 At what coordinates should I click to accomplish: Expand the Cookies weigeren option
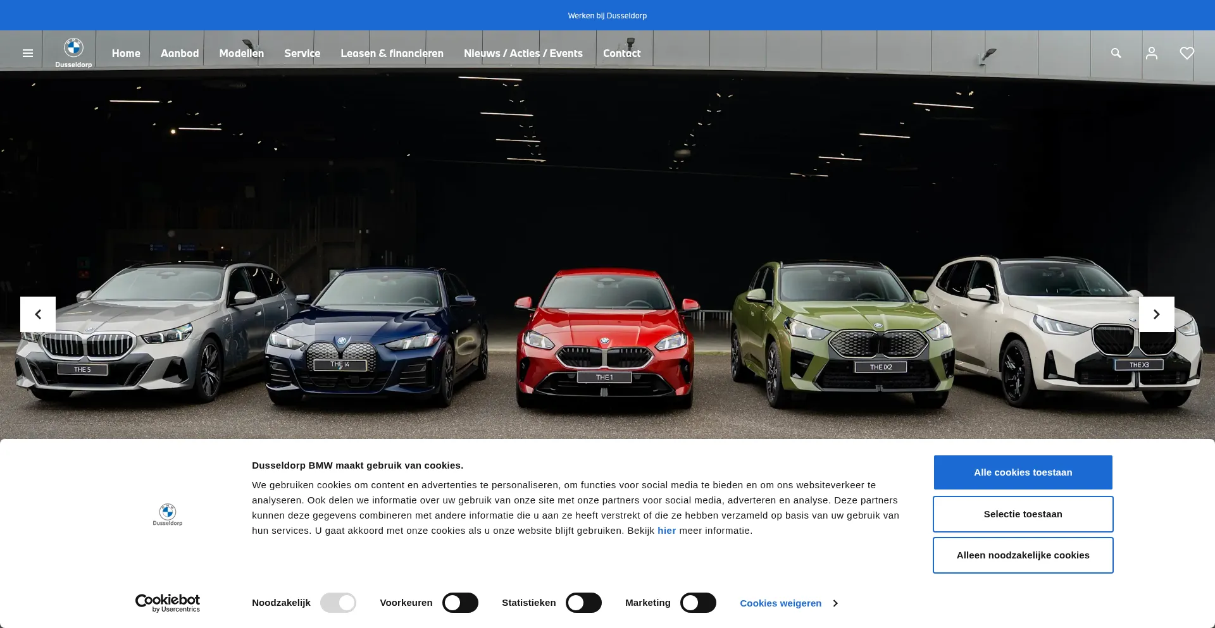point(788,603)
